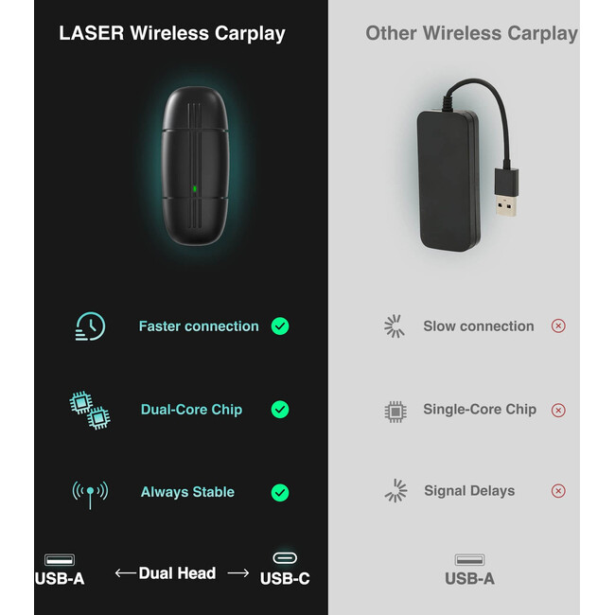
Task: Click green checkmark beside Dual-Core Chip
Action: click(280, 410)
